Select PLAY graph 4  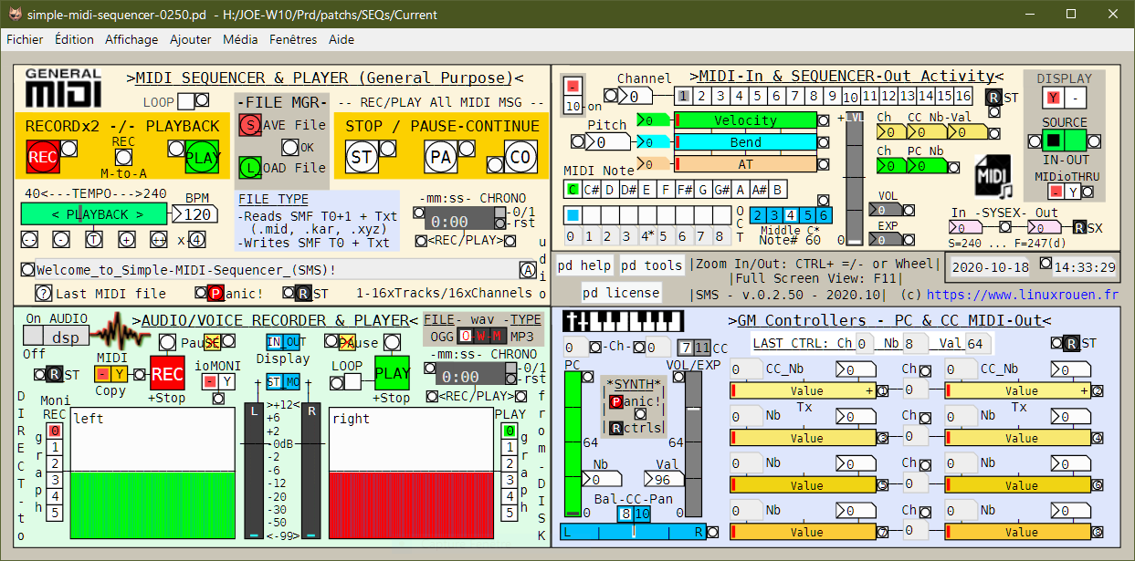(x=511, y=496)
